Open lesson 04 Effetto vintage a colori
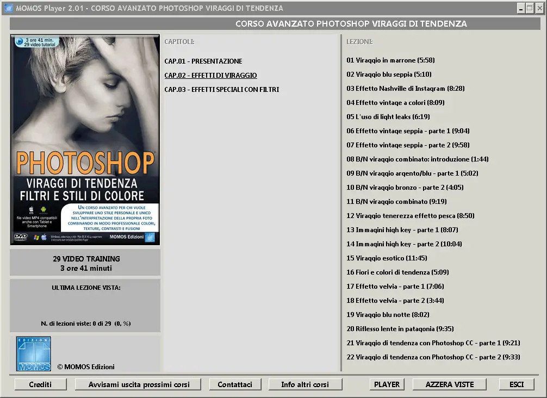This screenshot has width=547, height=398. coord(395,103)
